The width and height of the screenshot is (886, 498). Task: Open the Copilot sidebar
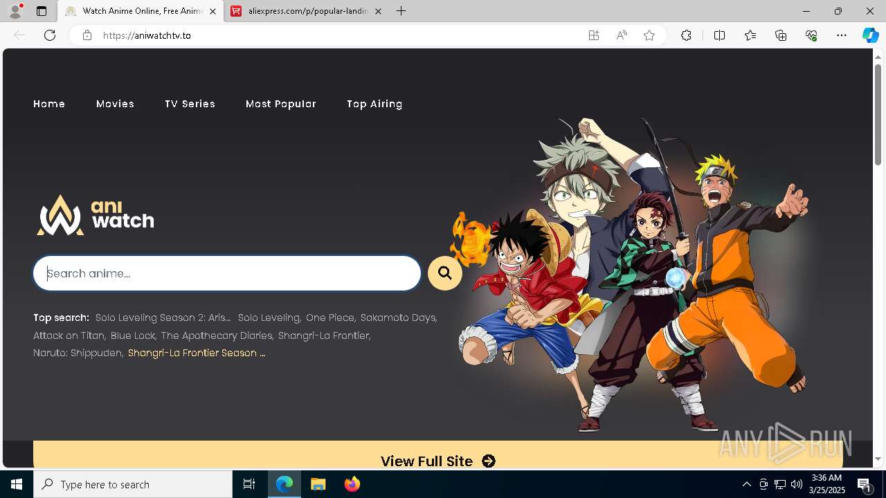870,35
